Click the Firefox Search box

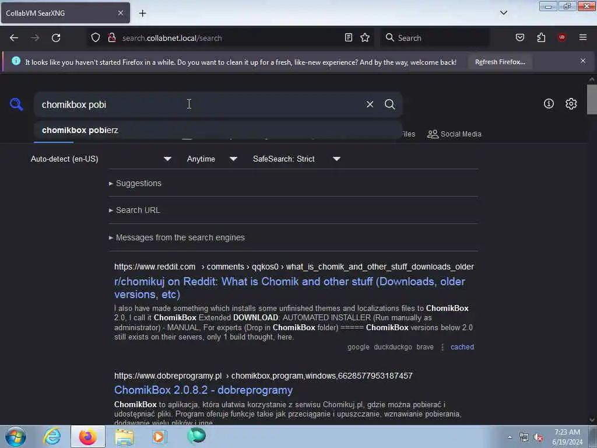[435, 38]
